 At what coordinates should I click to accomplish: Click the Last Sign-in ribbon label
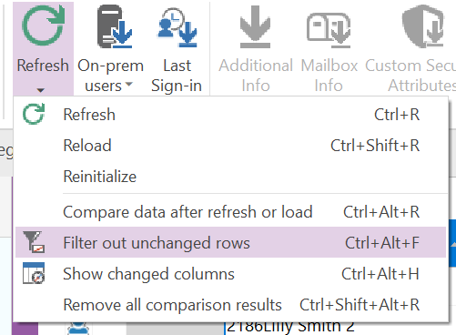point(177,76)
